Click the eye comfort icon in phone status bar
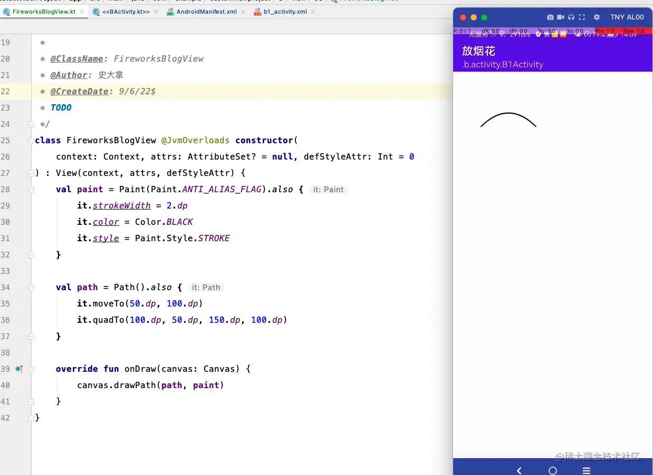Image resolution: width=653 pixels, height=475 pixels. click(x=578, y=34)
